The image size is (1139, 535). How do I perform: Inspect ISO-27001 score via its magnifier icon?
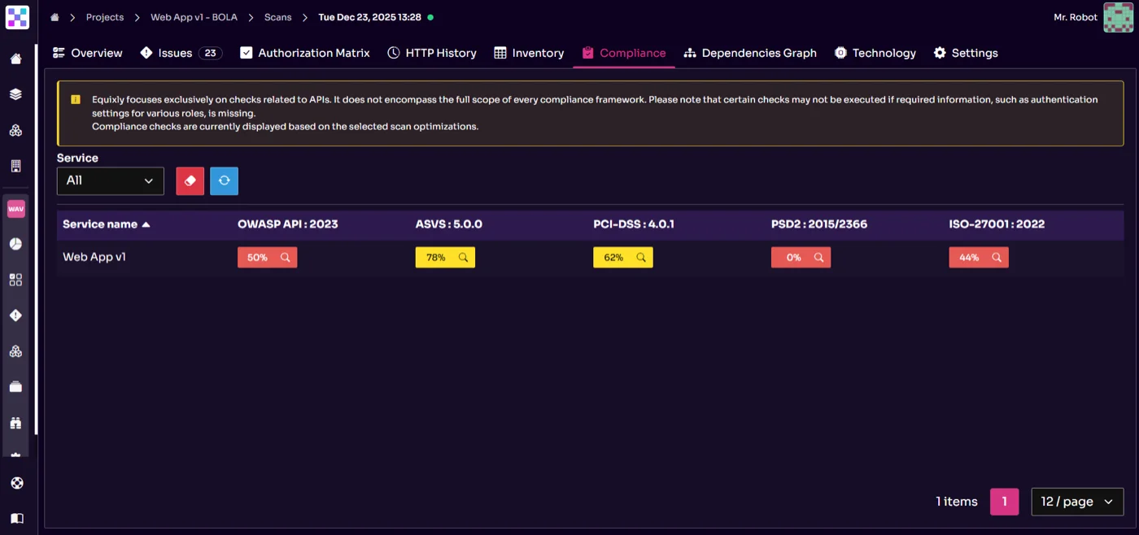coord(997,257)
